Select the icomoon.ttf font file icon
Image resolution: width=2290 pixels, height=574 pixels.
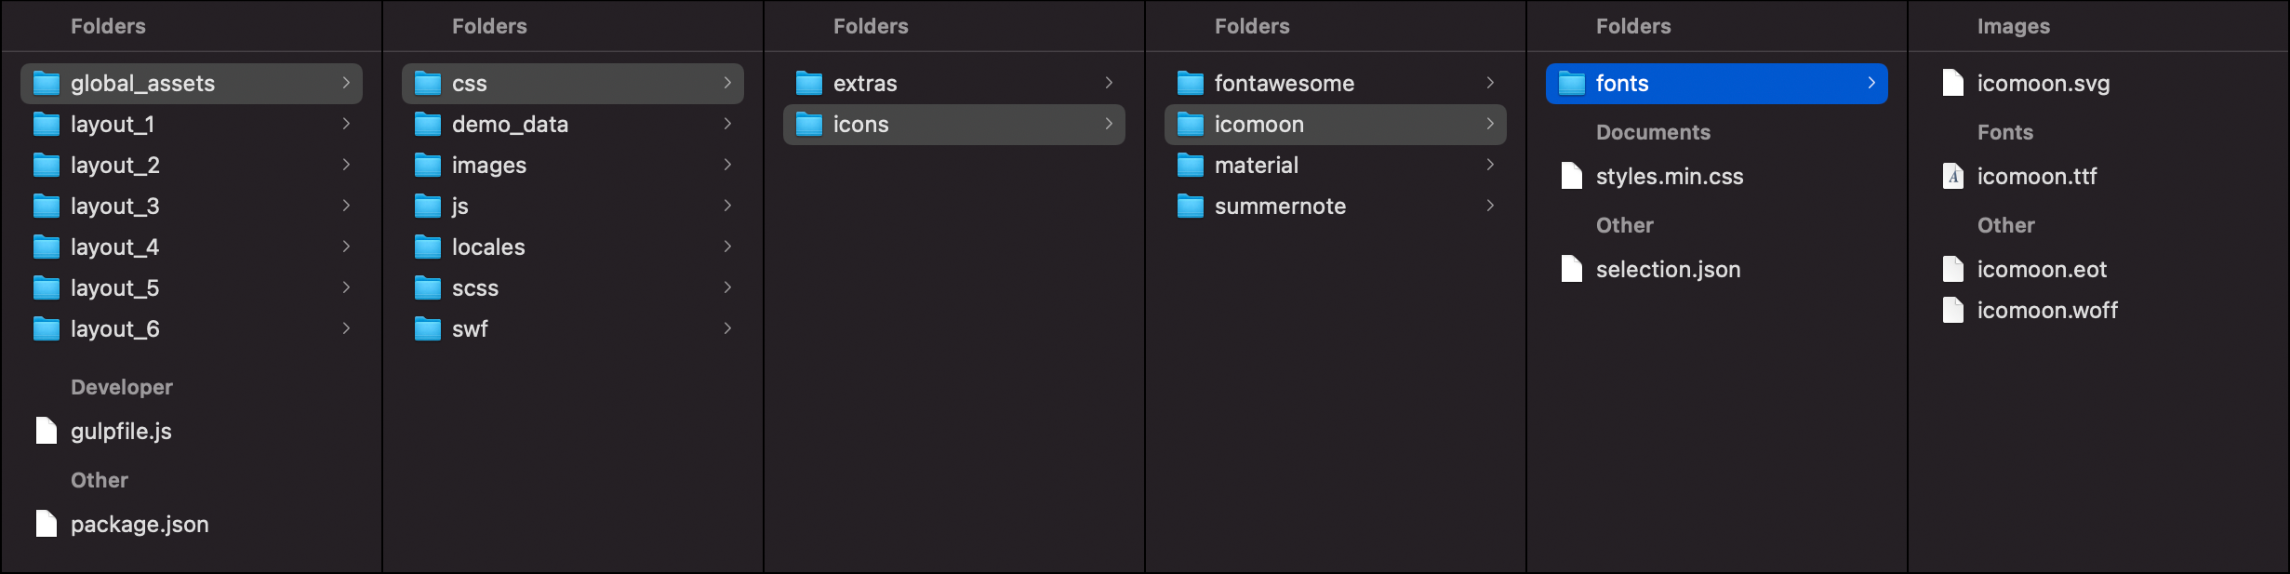(x=1953, y=176)
